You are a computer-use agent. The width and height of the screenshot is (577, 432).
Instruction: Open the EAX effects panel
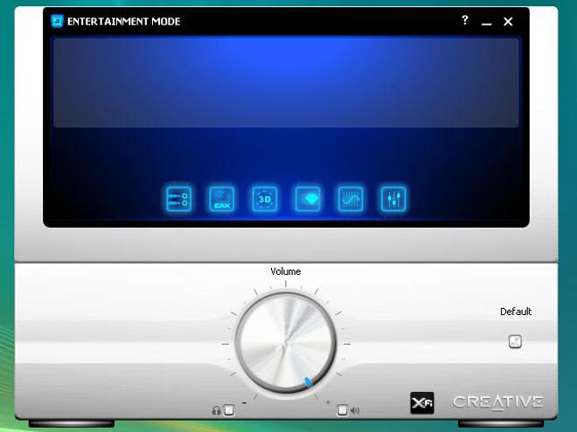click(221, 199)
